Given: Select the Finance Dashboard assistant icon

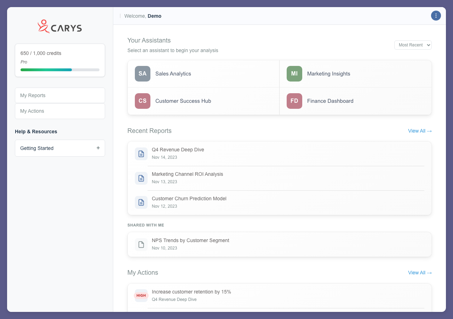Looking at the screenshot, I should pyautogui.click(x=294, y=101).
